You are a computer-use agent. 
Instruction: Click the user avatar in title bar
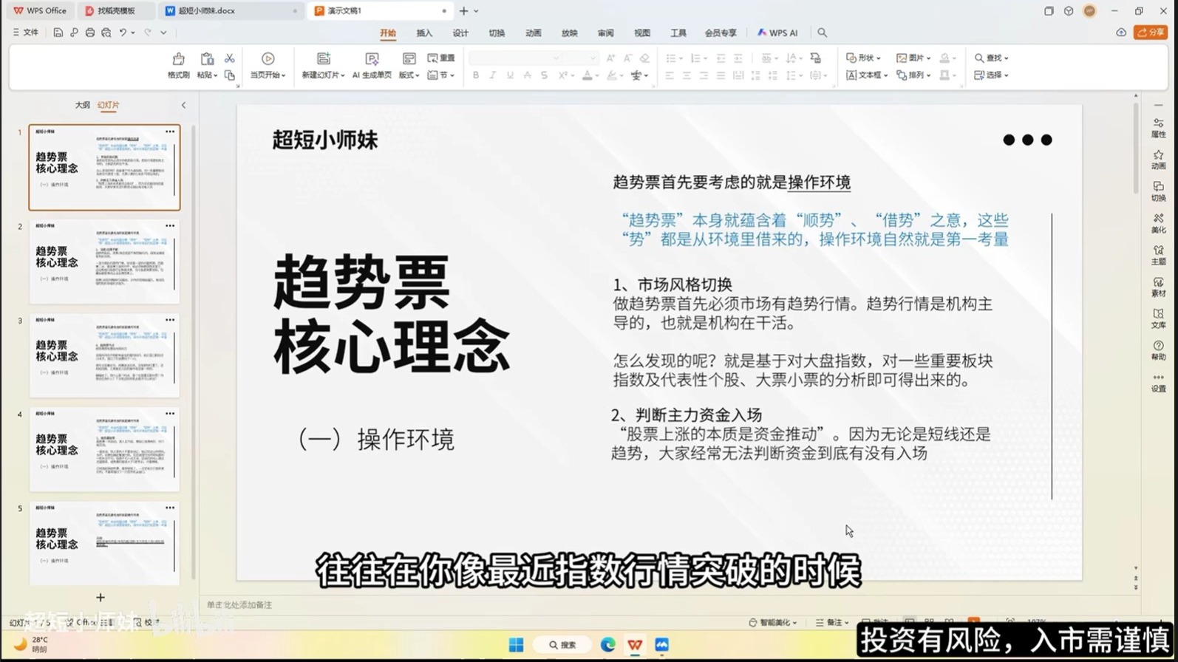[x=1089, y=11]
